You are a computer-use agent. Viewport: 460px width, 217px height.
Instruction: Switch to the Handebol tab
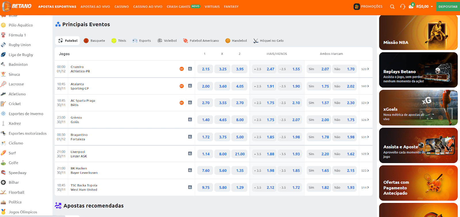tap(236, 41)
